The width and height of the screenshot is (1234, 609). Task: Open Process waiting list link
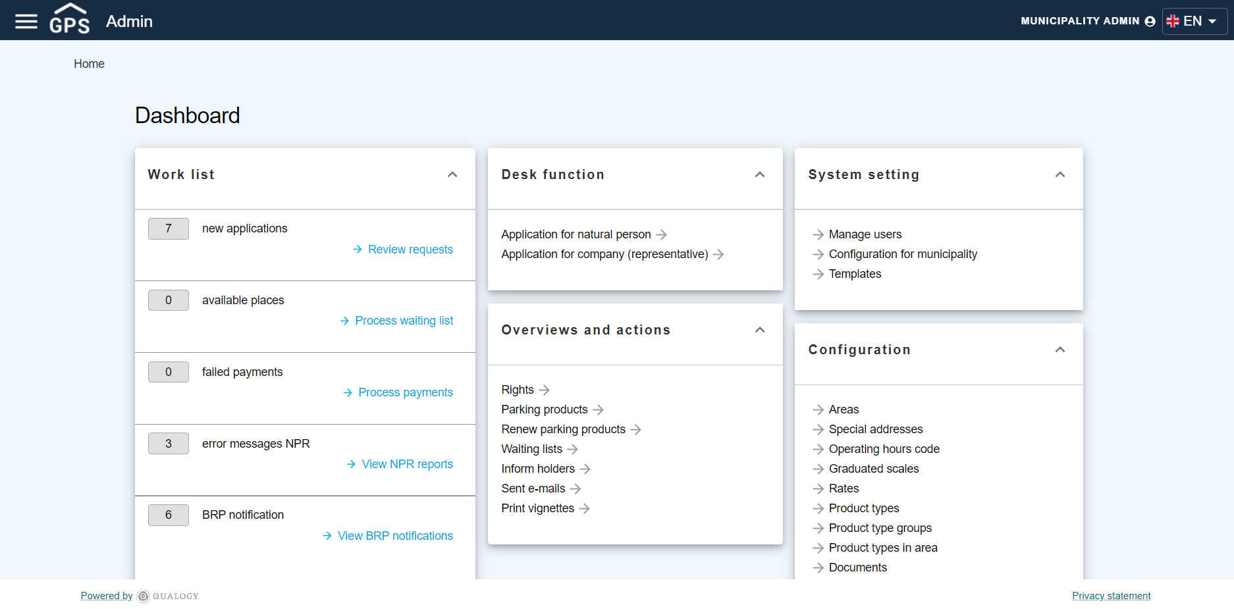tap(404, 321)
